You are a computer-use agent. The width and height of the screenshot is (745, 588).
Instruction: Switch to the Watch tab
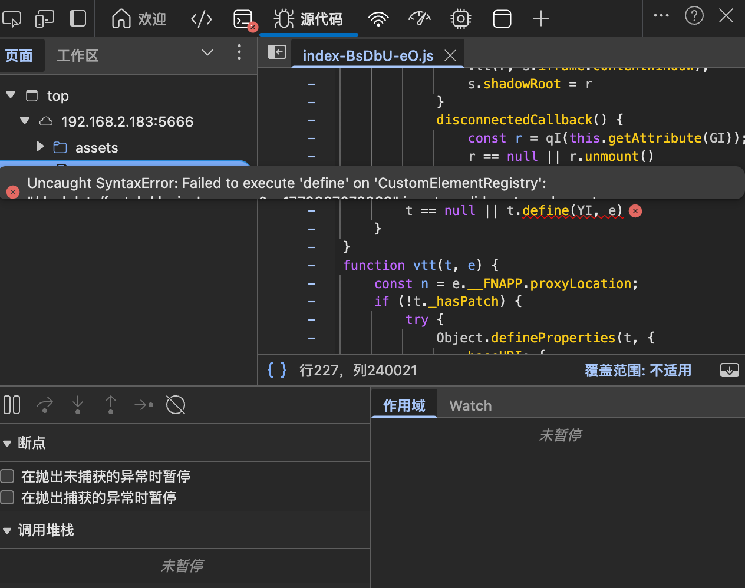click(x=470, y=405)
